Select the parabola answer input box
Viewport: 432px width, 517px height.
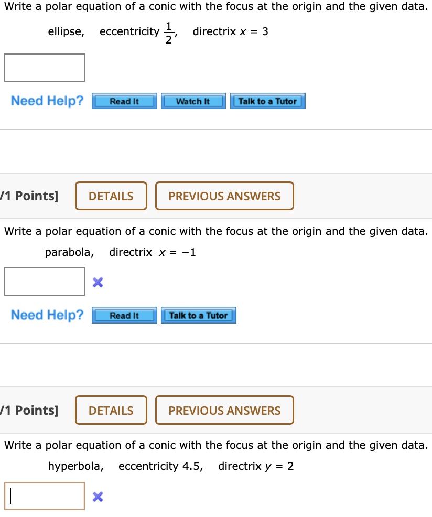(45, 282)
